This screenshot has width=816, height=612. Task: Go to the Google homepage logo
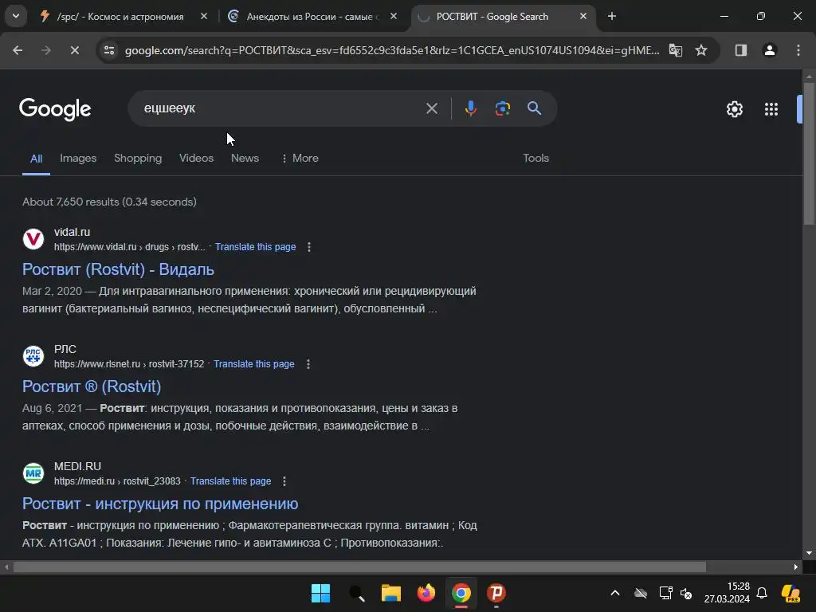pyautogui.click(x=55, y=109)
